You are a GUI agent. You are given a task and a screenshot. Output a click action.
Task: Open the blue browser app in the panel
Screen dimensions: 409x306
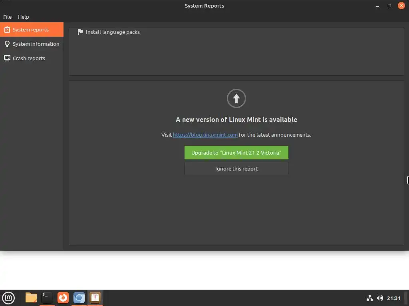click(79, 298)
